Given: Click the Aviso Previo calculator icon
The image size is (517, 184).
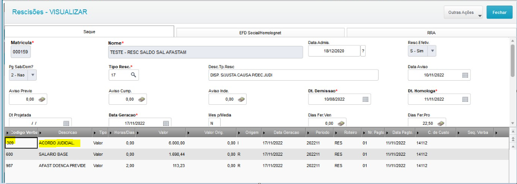Looking at the screenshot, I should tap(41, 99).
